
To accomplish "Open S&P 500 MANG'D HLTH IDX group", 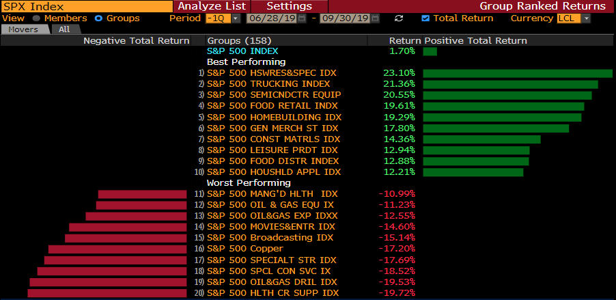I will [x=272, y=194].
